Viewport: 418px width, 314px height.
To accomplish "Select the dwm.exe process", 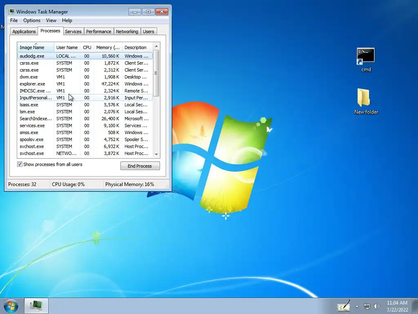I will tap(85, 76).
